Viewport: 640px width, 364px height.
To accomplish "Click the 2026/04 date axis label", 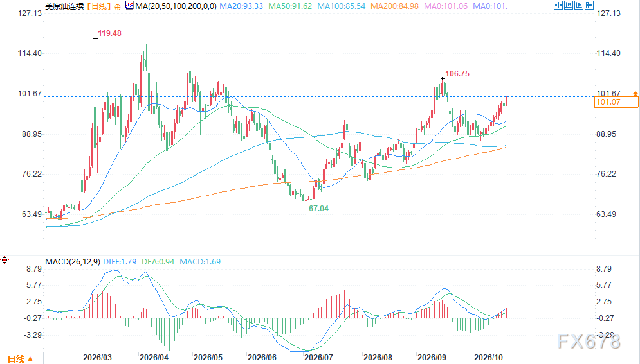I will point(154,358).
